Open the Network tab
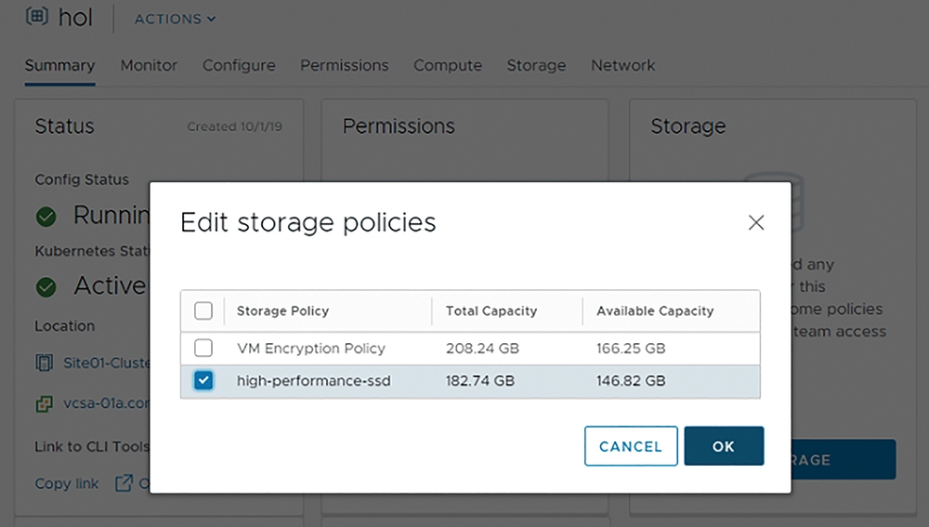This screenshot has width=929, height=527. 622,65
